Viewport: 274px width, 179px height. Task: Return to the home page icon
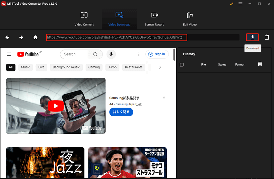click(36, 37)
